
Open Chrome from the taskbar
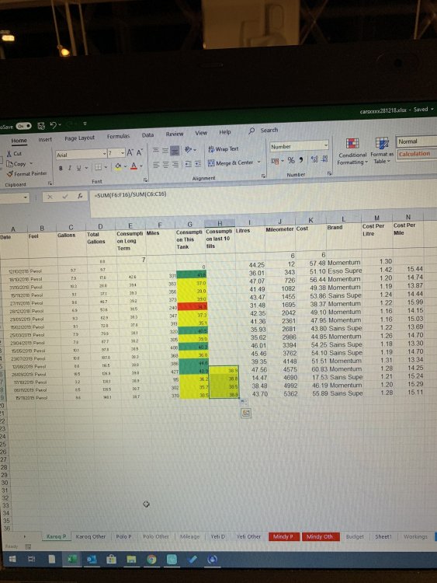[151, 559]
